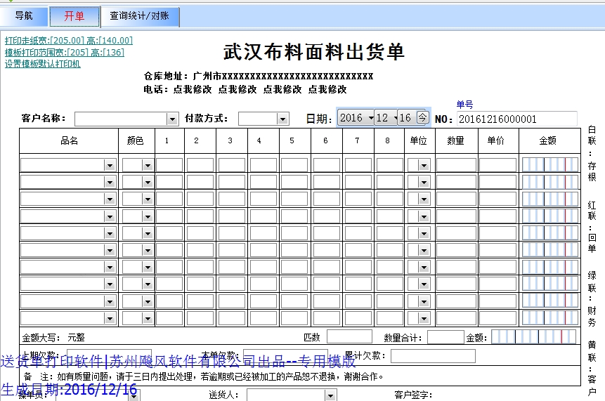Click the 数量 column header
Viewport: 605px width, 401px height.
tap(455, 140)
